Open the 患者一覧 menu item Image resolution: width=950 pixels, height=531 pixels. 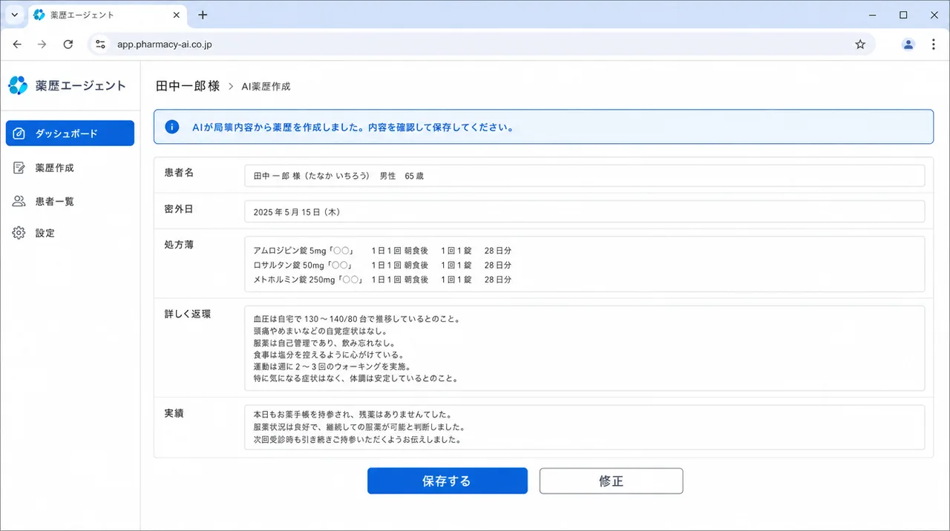(x=70, y=201)
